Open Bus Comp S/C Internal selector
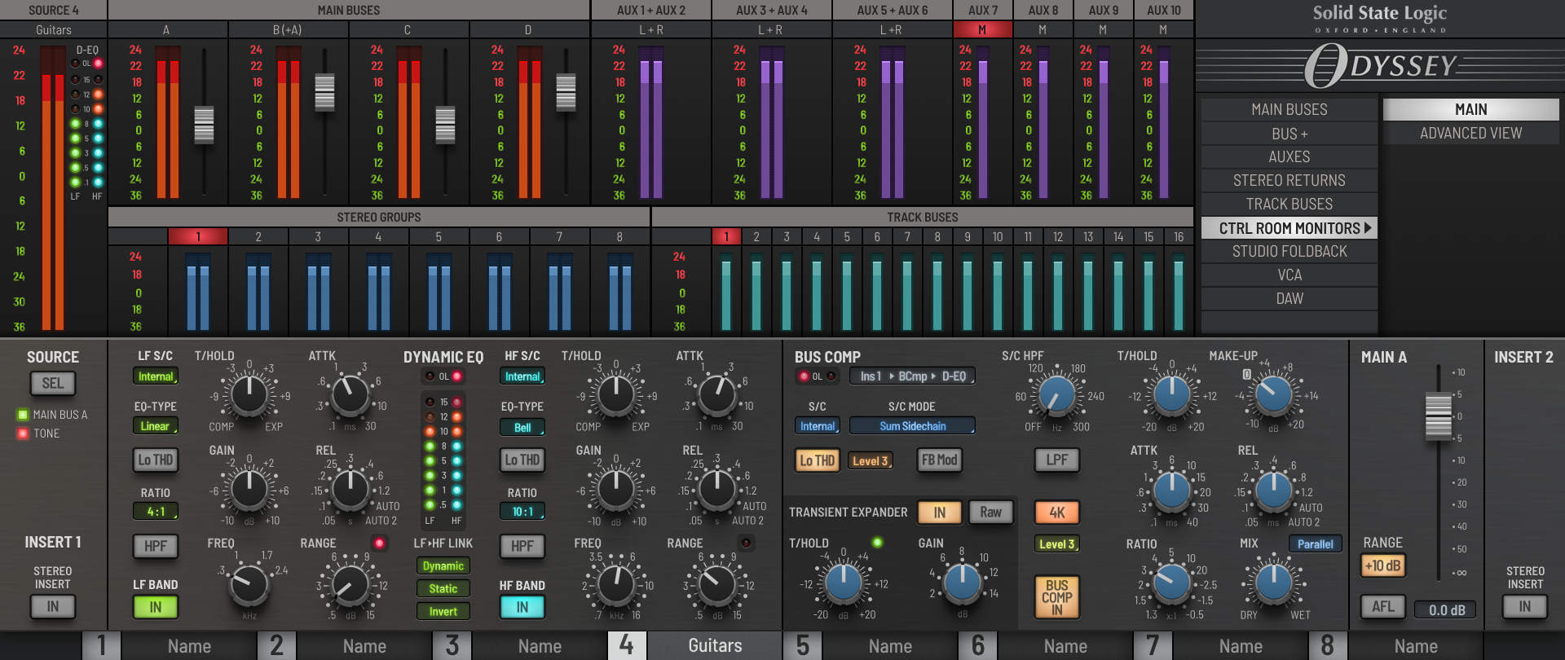 point(818,426)
